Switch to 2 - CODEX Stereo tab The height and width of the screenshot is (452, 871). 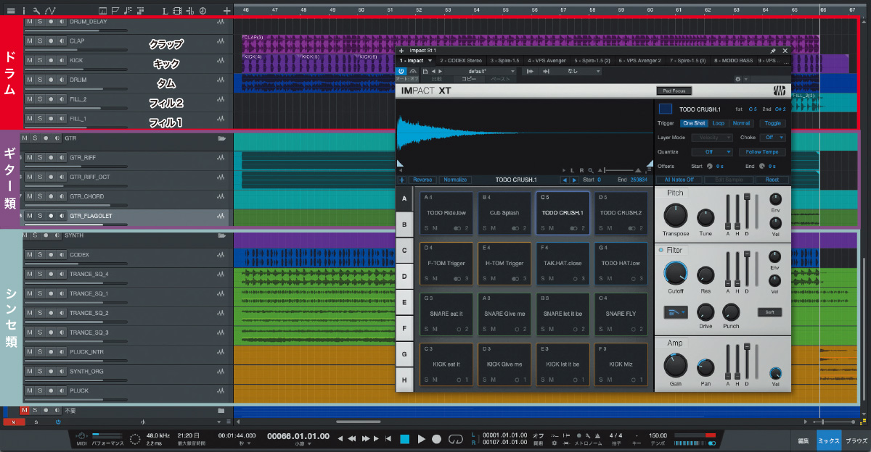461,61
